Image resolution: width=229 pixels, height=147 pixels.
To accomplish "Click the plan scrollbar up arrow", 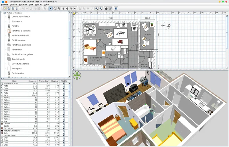I will [x=227, y=15].
